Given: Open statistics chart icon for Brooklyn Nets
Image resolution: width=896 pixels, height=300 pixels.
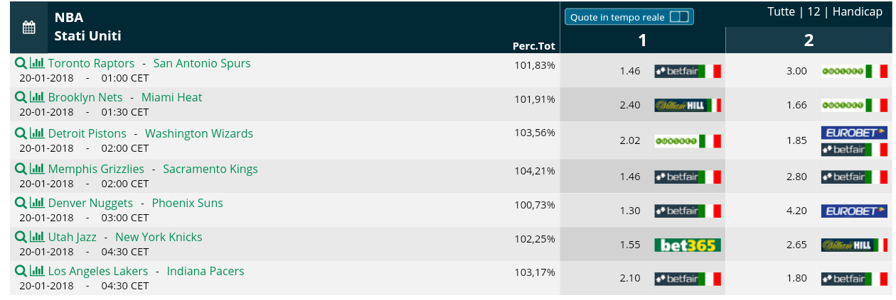Looking at the screenshot, I should [x=37, y=97].
